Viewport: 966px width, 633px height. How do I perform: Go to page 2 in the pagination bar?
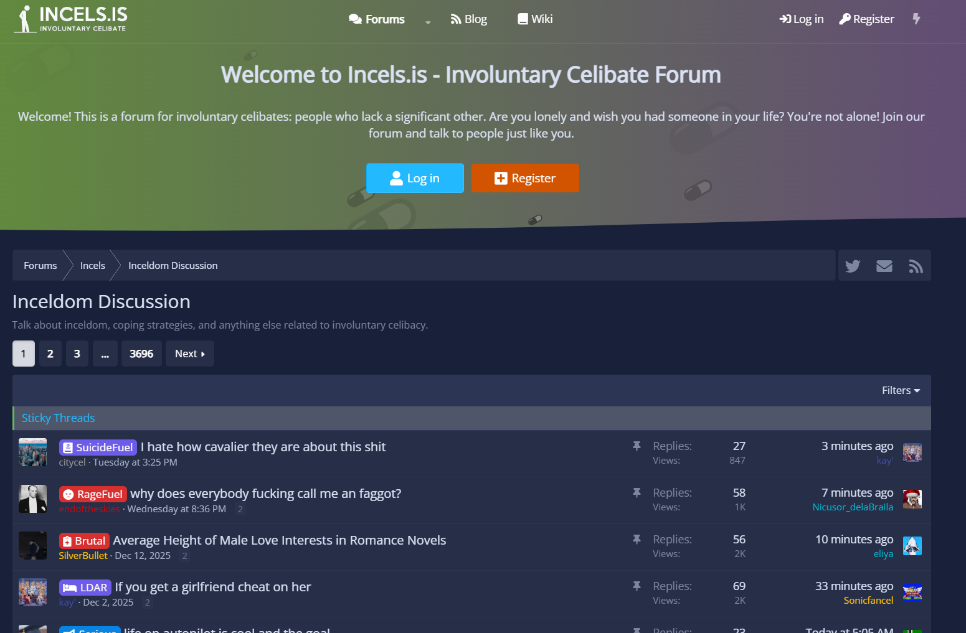point(50,354)
